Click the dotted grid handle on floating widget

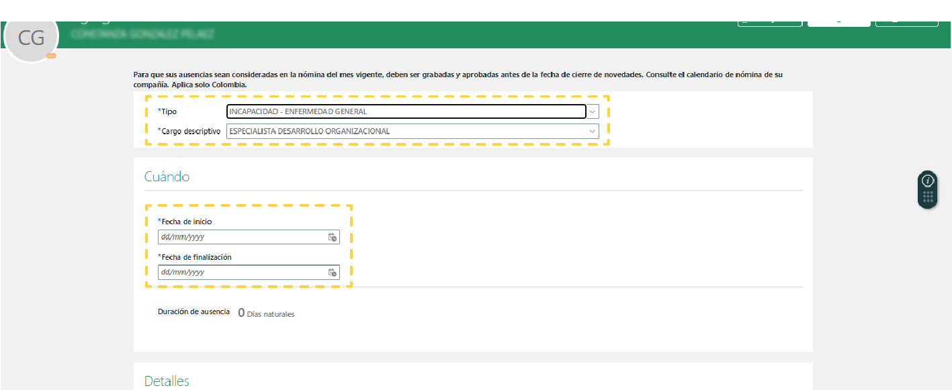coord(928,197)
